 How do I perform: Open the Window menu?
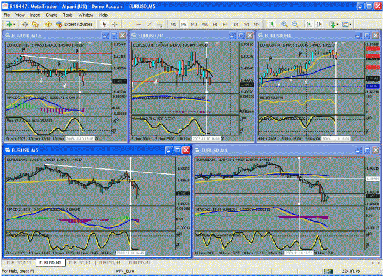pos(86,15)
